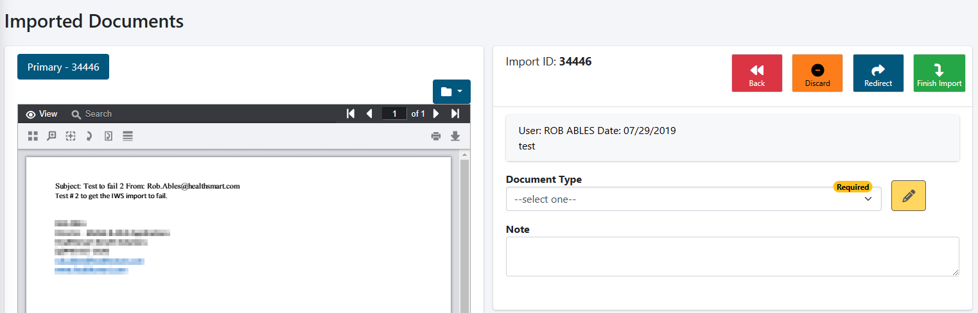Image resolution: width=978 pixels, height=313 pixels.
Task: Click the rotate page icon
Action: pos(109,136)
